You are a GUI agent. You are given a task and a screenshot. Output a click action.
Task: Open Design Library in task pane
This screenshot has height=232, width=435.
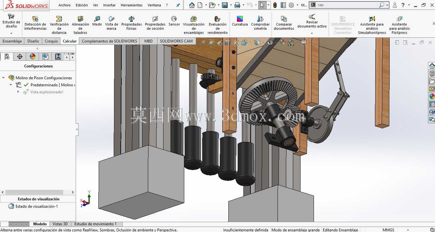432,73
